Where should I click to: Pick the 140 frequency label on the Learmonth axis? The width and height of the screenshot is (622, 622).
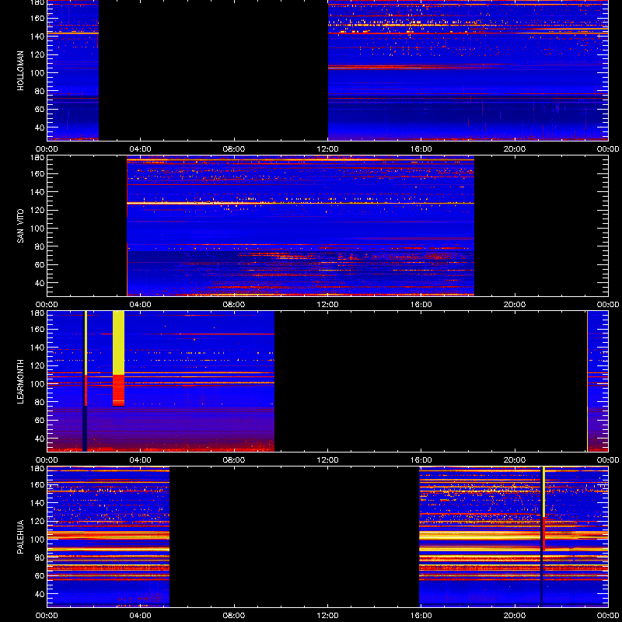point(38,348)
